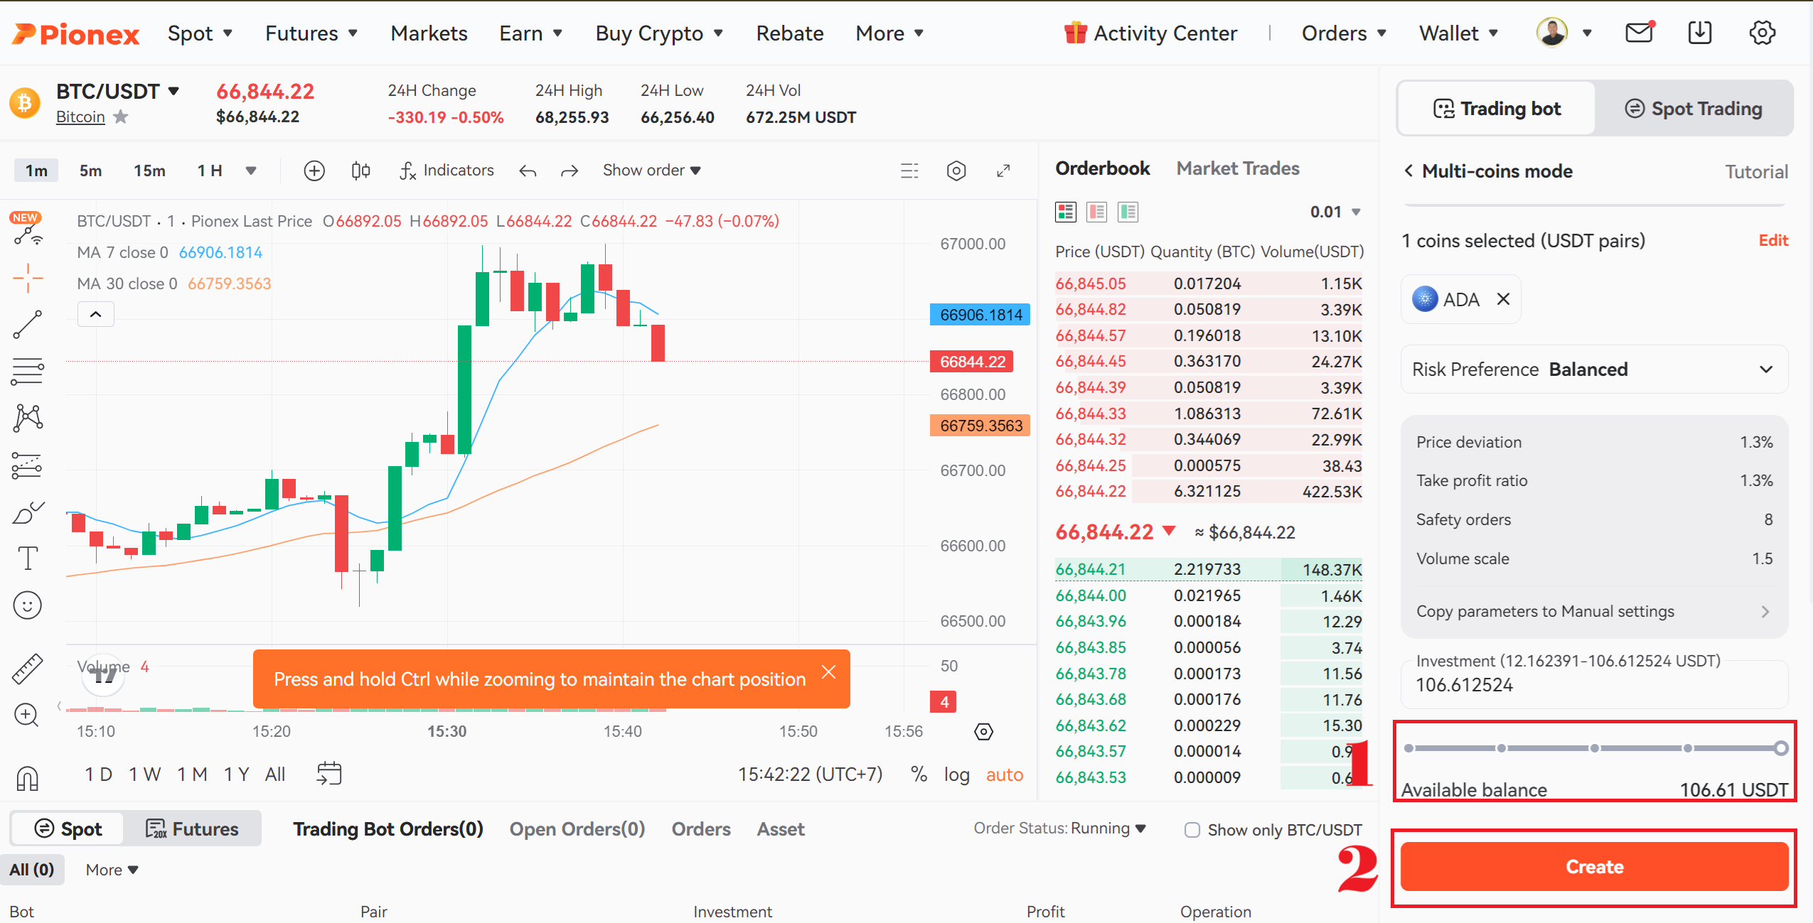Open chart hexagon settings icon
Screen dimensions: 1813x923
pos(956,171)
